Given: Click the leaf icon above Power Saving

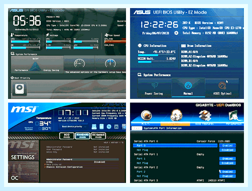Looking at the screenshot, I should [154, 85].
